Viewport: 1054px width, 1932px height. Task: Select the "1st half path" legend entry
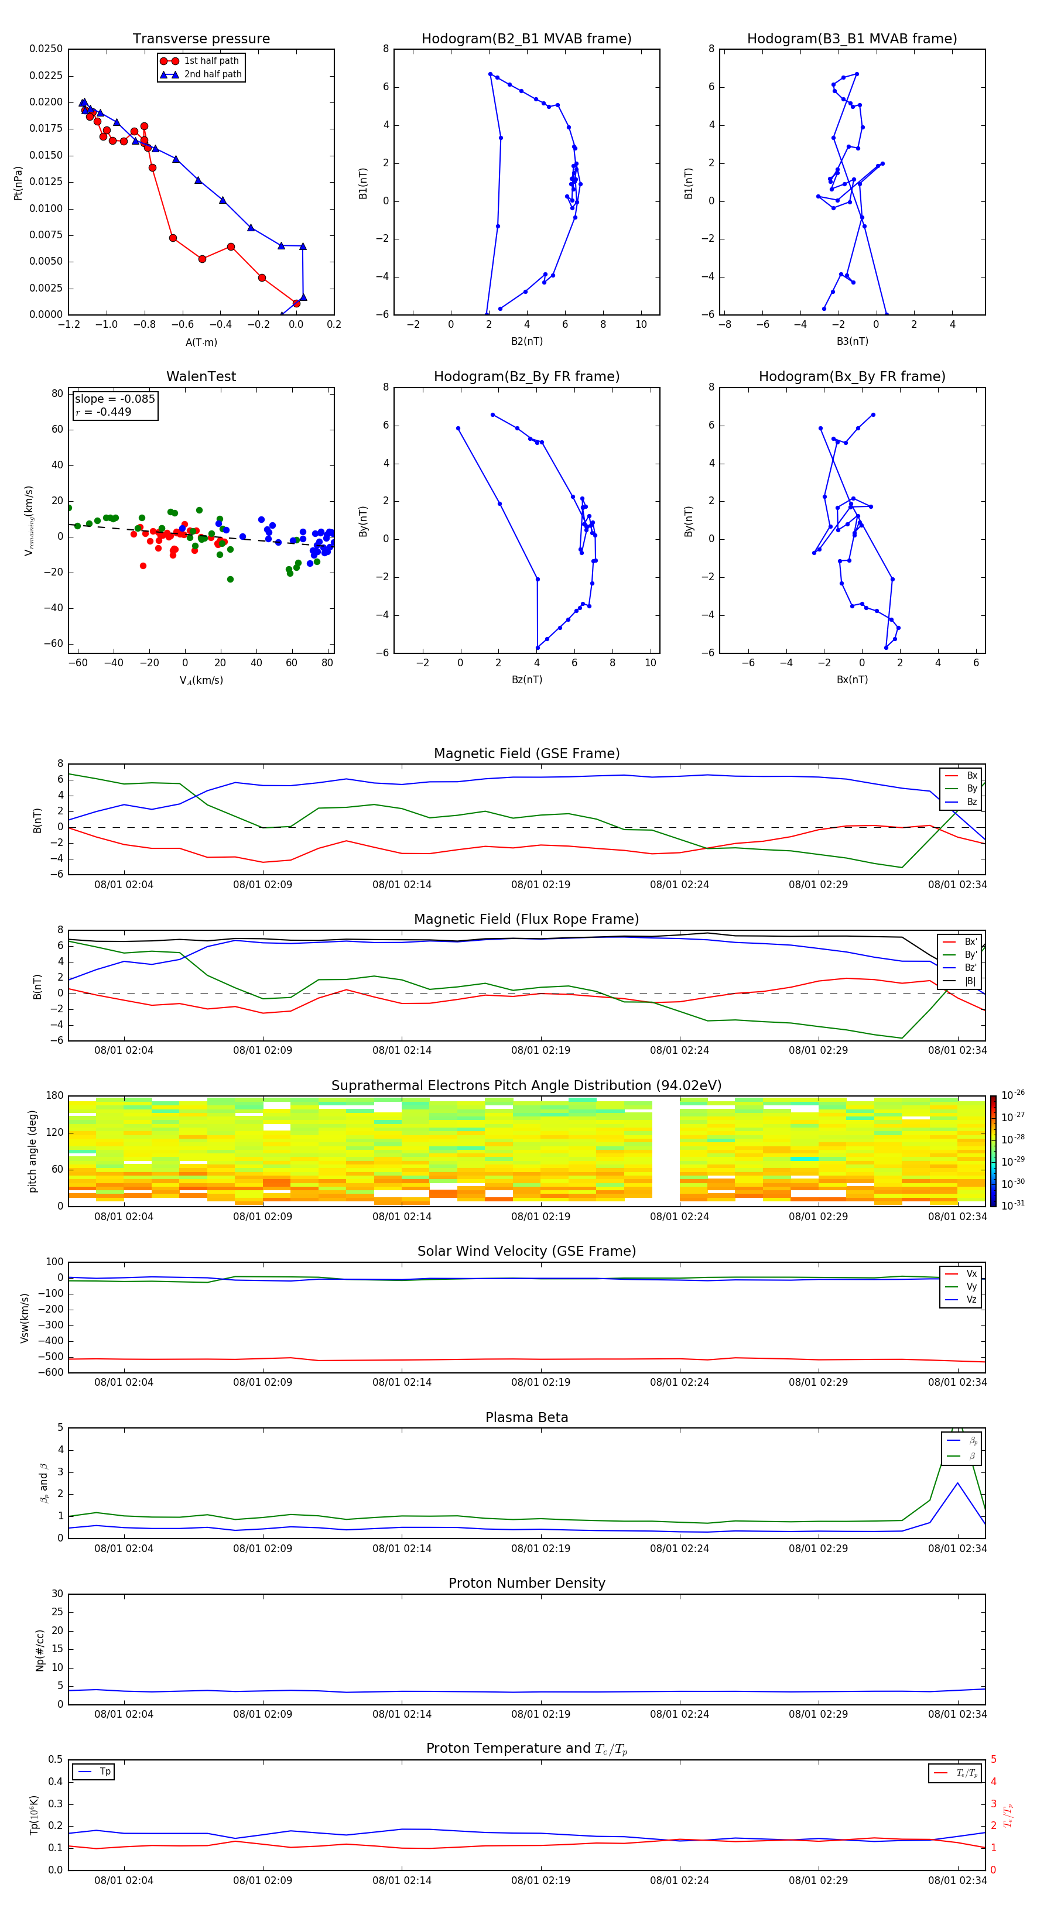[x=200, y=61]
